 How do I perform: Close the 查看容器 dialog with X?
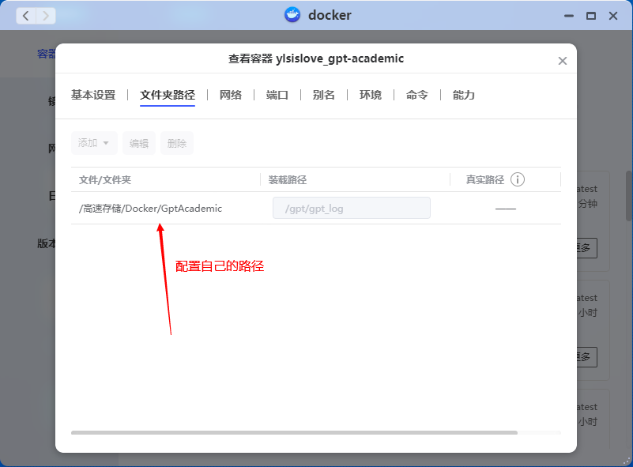(563, 61)
